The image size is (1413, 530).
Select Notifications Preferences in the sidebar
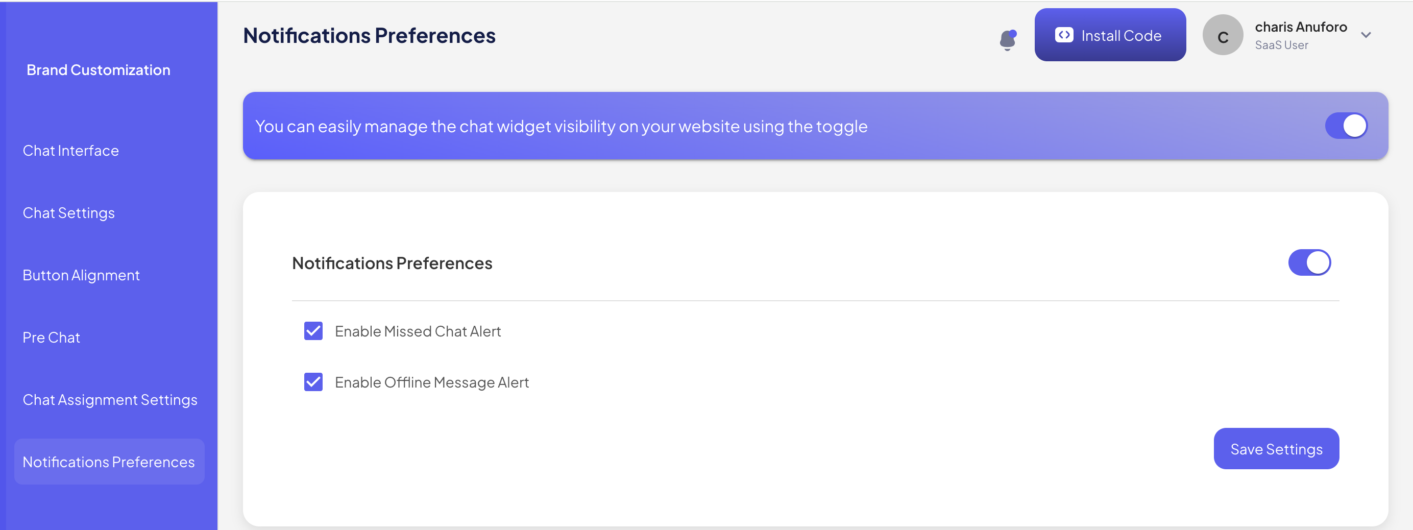click(x=109, y=462)
